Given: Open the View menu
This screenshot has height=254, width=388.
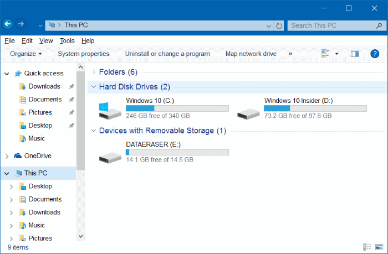Looking at the screenshot, I should click(x=46, y=41).
